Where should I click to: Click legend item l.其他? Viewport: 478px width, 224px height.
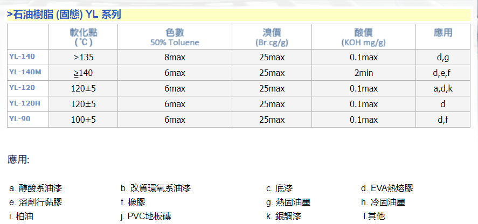(x=374, y=216)
